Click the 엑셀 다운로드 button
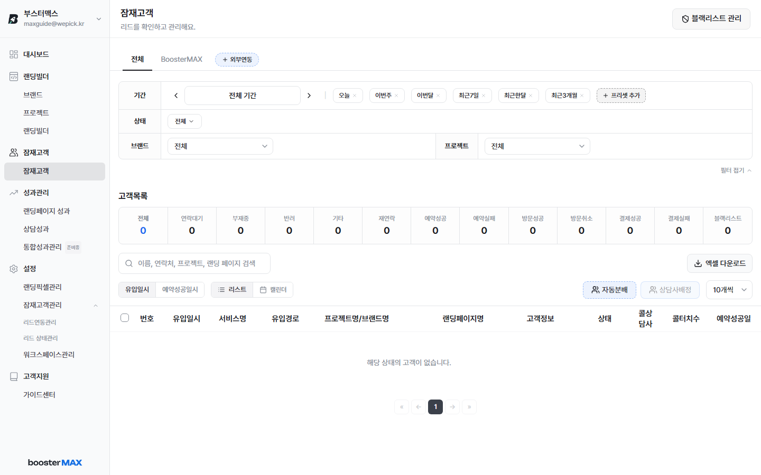This screenshot has height=475, width=761. tap(720, 263)
